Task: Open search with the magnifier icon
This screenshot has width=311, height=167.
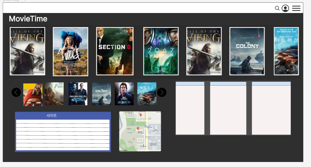Action: (x=277, y=8)
